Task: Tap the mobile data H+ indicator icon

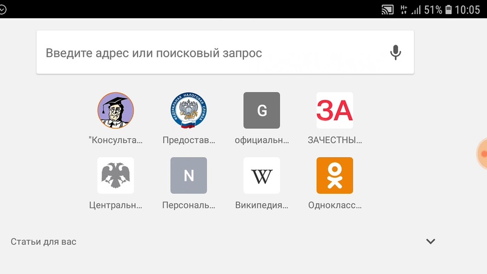Action: [404, 10]
